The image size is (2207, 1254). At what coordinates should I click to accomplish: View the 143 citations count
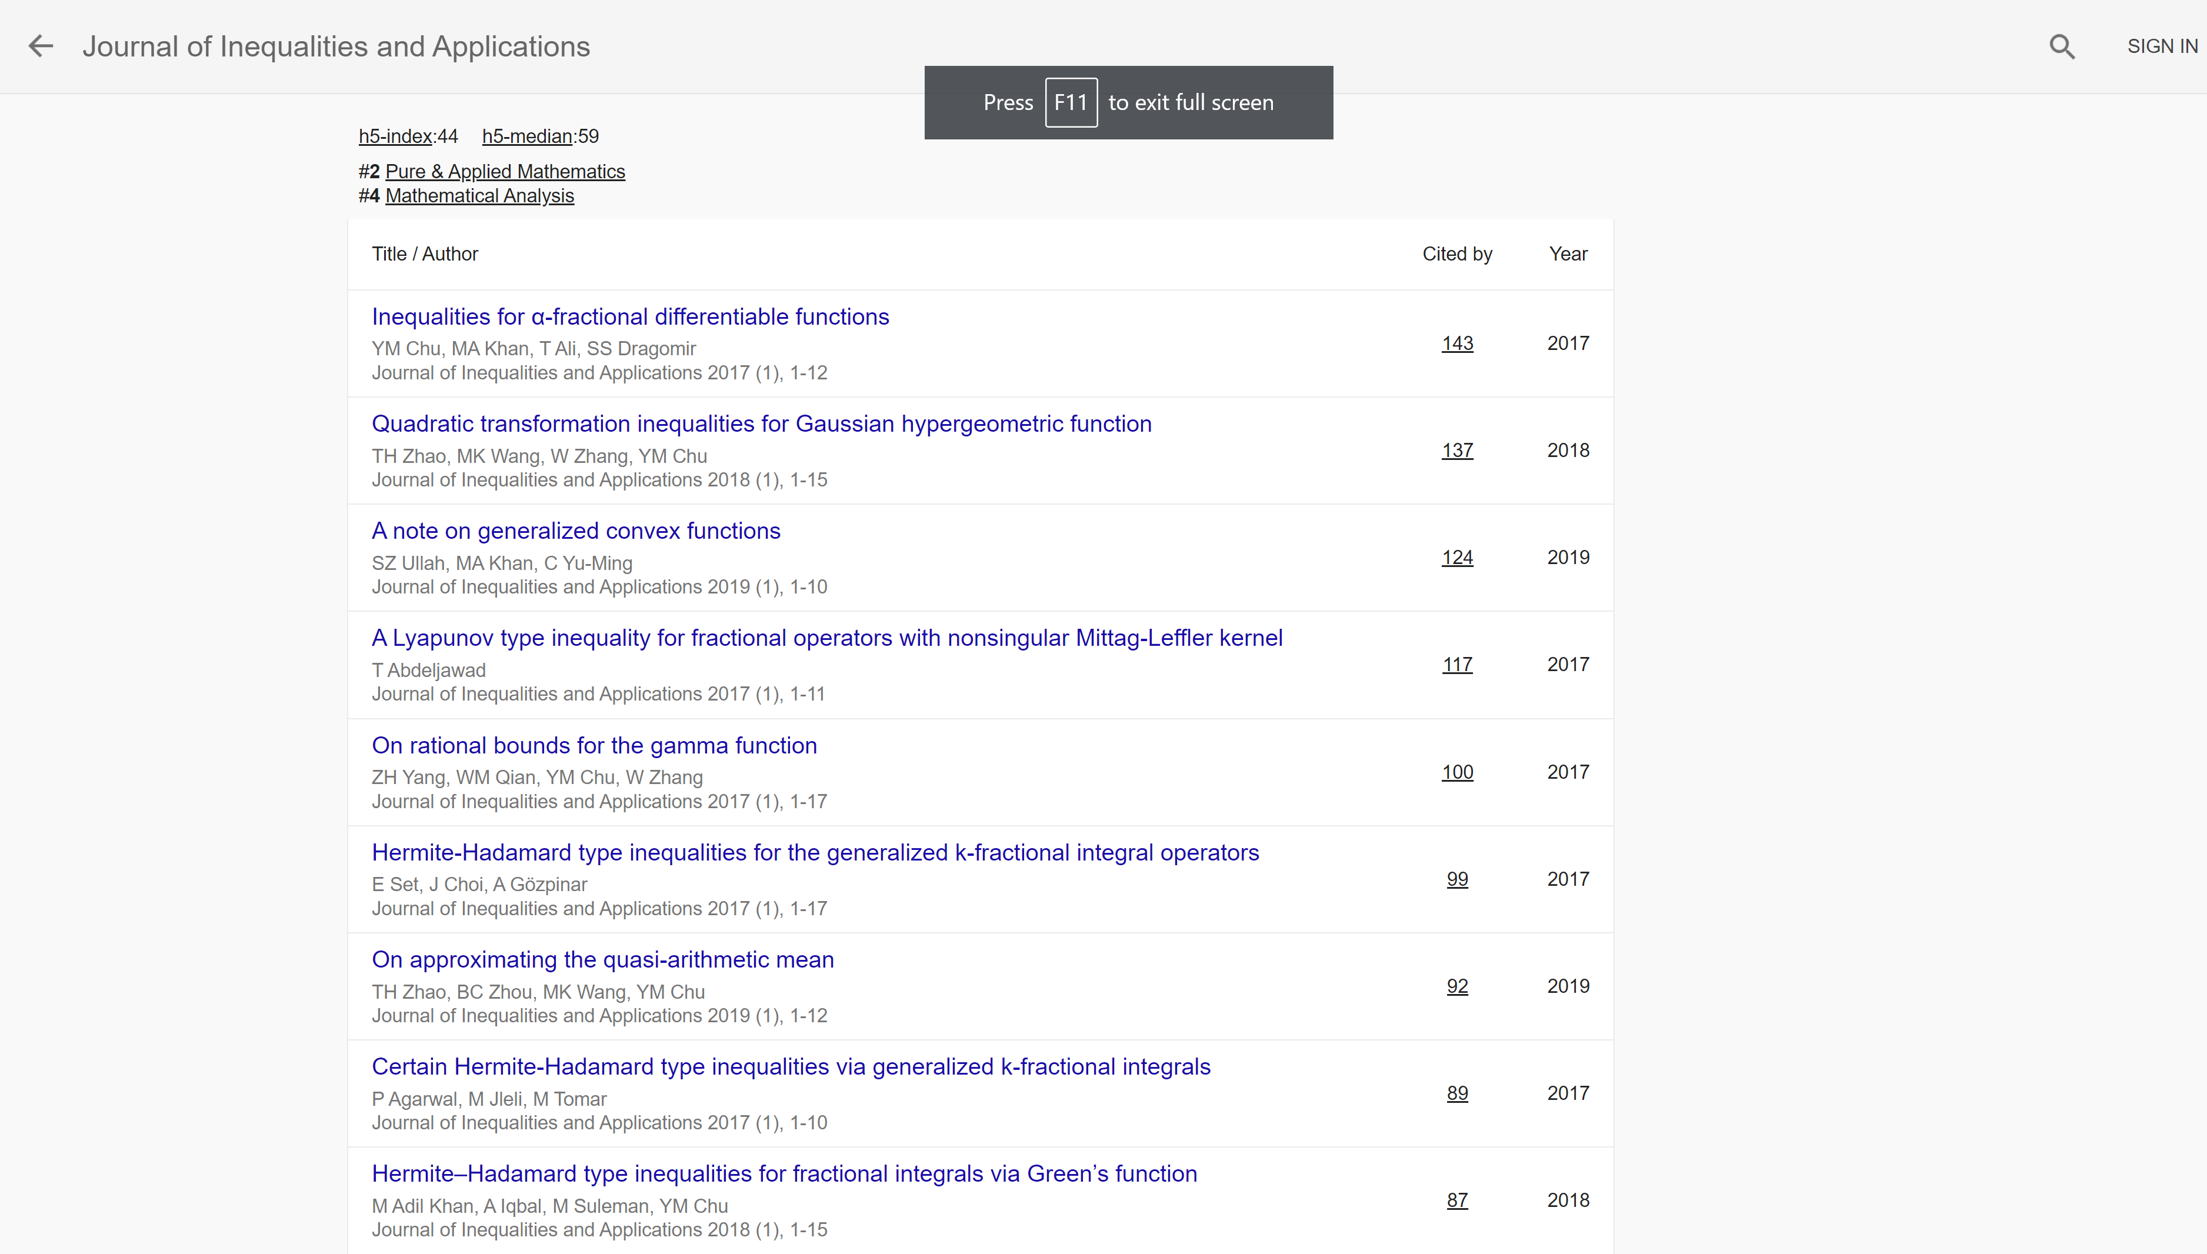1457,343
